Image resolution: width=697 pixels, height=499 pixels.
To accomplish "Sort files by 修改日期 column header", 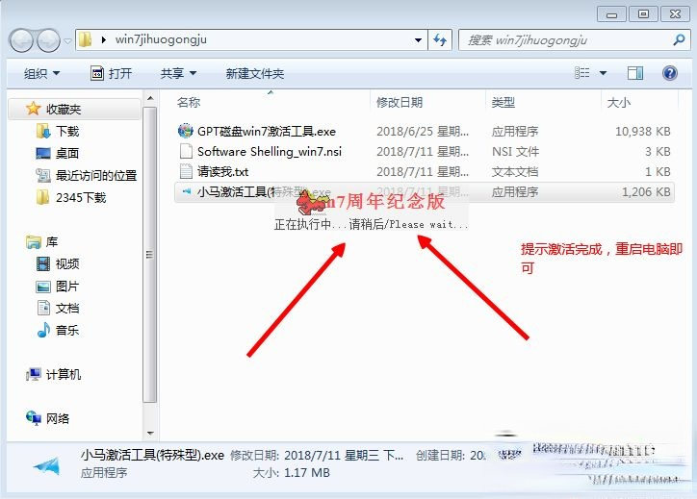I will coord(400,103).
